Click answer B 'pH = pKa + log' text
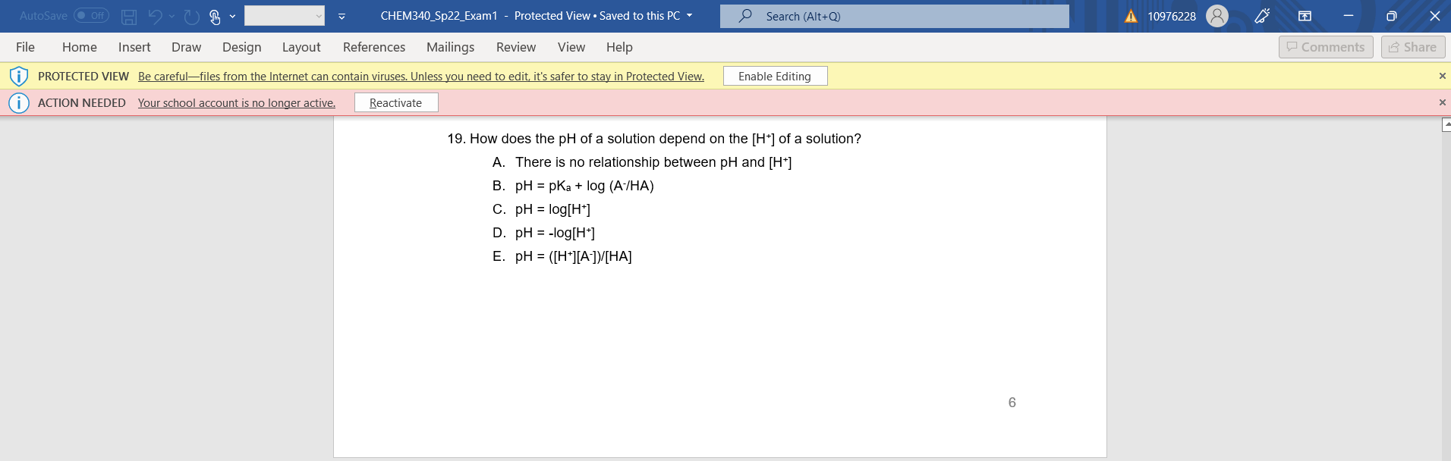Viewport: 1451px width, 461px height. (584, 186)
